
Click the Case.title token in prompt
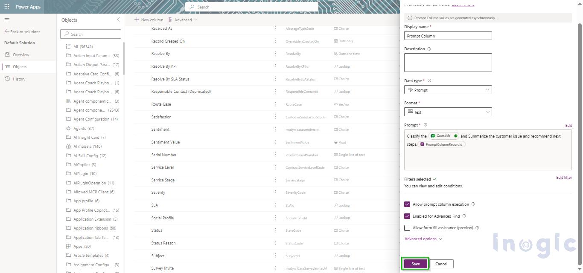444,136
